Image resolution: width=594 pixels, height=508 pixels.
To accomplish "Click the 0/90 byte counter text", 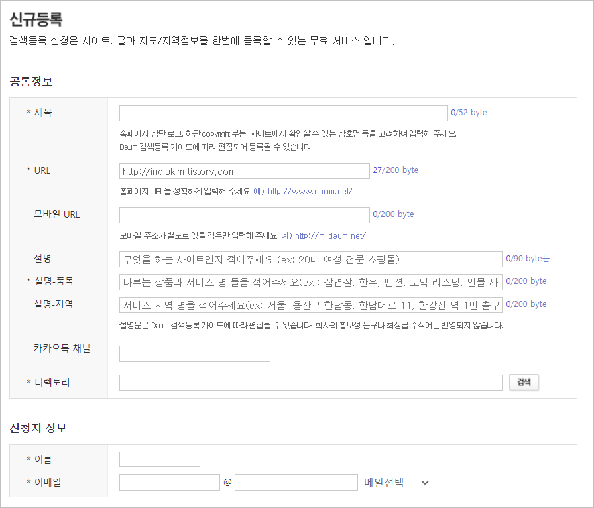I will (528, 259).
